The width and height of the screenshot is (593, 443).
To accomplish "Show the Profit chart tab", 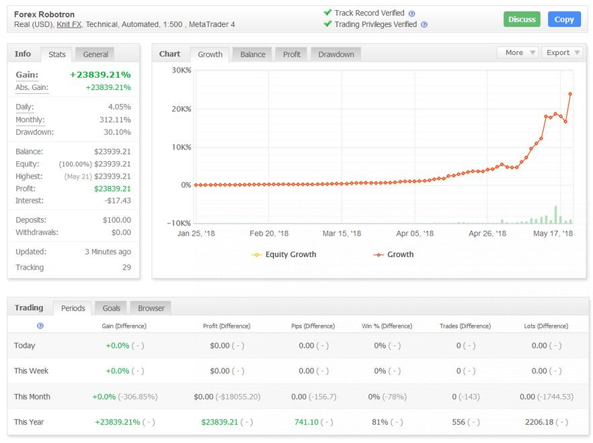I will pos(292,54).
